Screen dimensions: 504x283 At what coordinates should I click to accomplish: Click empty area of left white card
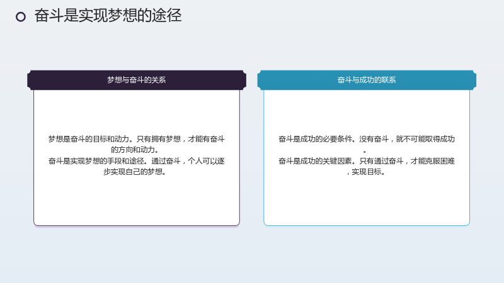point(137,201)
